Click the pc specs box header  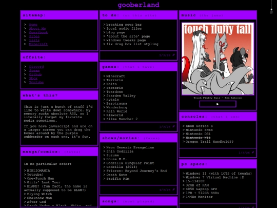point(218,164)
